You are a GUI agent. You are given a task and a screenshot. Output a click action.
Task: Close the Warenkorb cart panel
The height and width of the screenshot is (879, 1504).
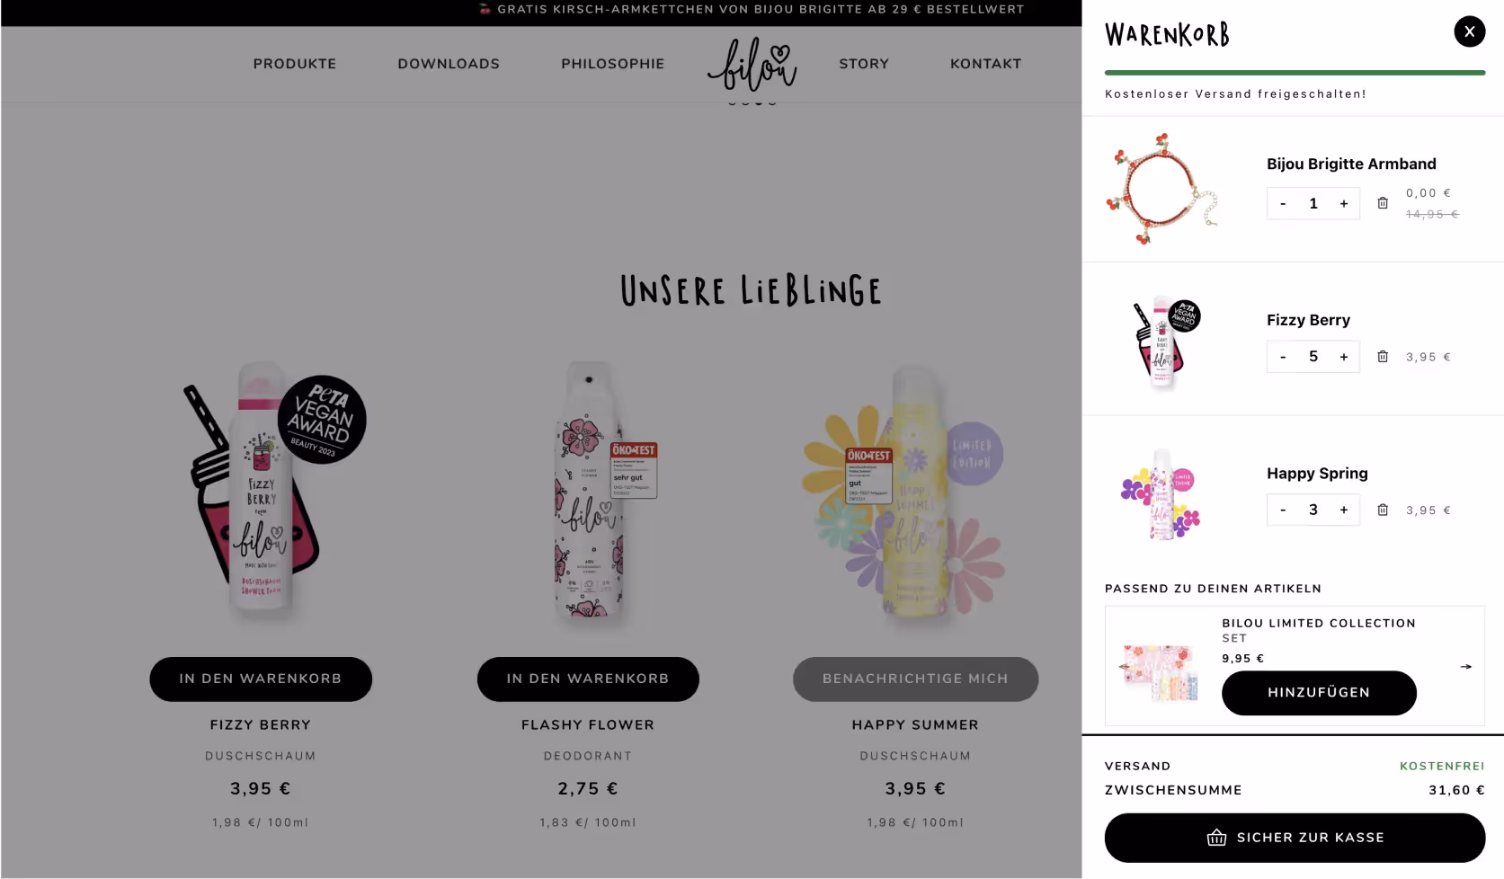click(x=1469, y=31)
